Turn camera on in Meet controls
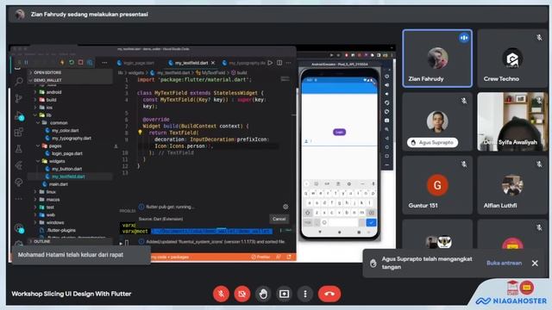This screenshot has width=552, height=310. (242, 294)
